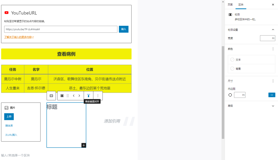Click the YouTube logo icon
Image resolution: width=278 pixels, height=160 pixels.
coord(7,12)
